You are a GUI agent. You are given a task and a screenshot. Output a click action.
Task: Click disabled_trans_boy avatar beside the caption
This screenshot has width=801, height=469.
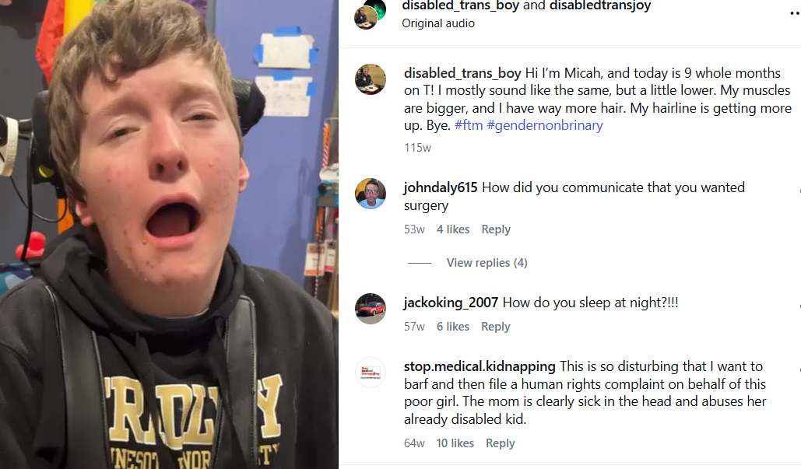pos(371,79)
